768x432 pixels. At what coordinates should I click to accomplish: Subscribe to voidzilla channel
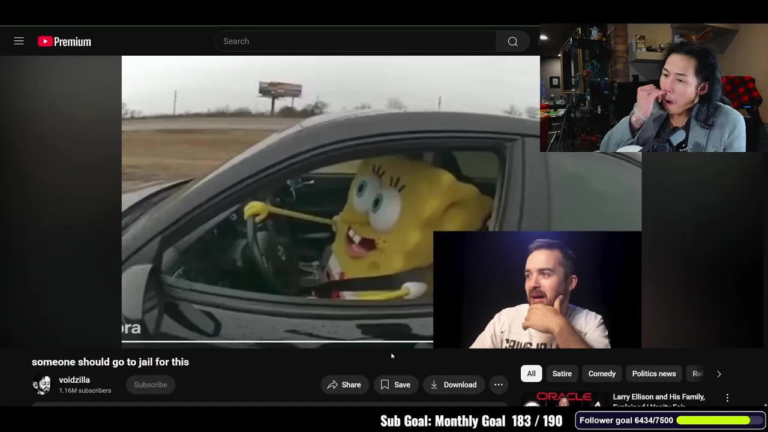tap(151, 385)
